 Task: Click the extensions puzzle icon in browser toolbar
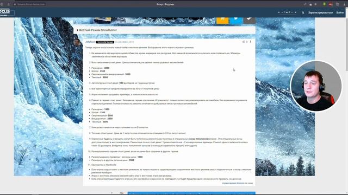click(337, 4)
